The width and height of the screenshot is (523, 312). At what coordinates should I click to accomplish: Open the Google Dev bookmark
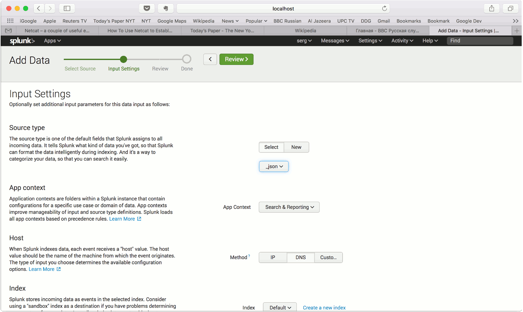(469, 21)
